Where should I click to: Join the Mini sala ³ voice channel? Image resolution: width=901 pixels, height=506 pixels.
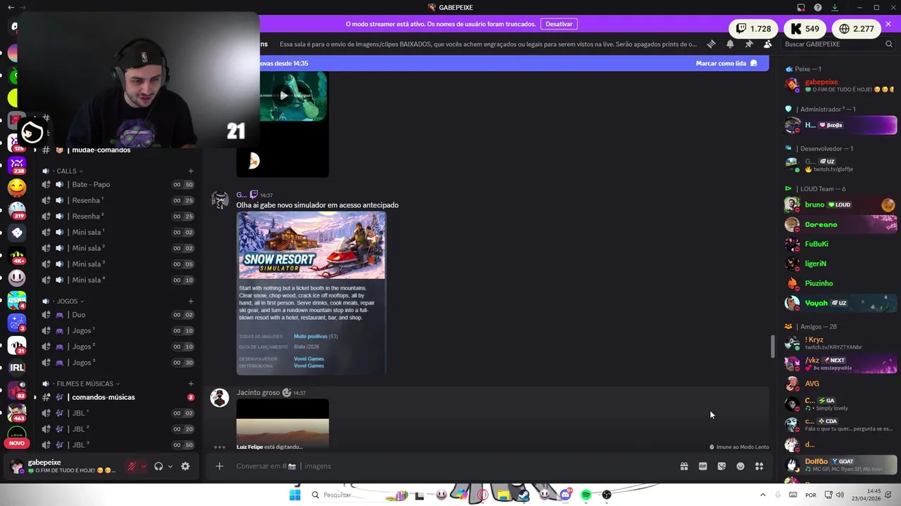(x=118, y=264)
